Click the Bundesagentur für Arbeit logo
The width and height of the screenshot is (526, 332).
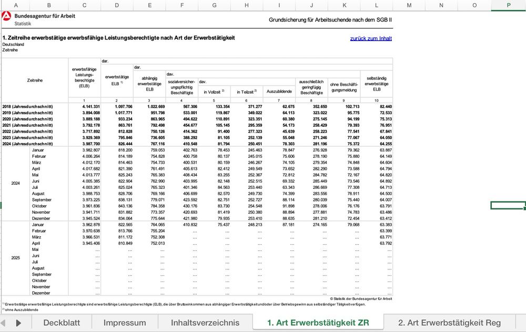(x=6, y=16)
